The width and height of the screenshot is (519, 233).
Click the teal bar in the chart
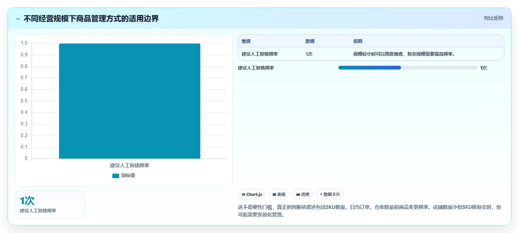(x=130, y=101)
